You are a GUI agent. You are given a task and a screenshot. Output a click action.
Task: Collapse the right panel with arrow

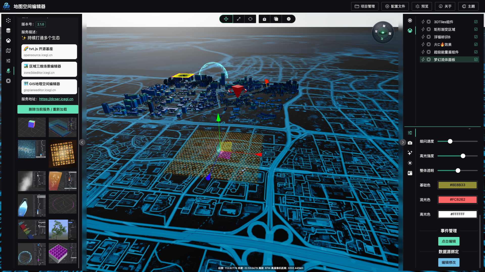(403, 142)
